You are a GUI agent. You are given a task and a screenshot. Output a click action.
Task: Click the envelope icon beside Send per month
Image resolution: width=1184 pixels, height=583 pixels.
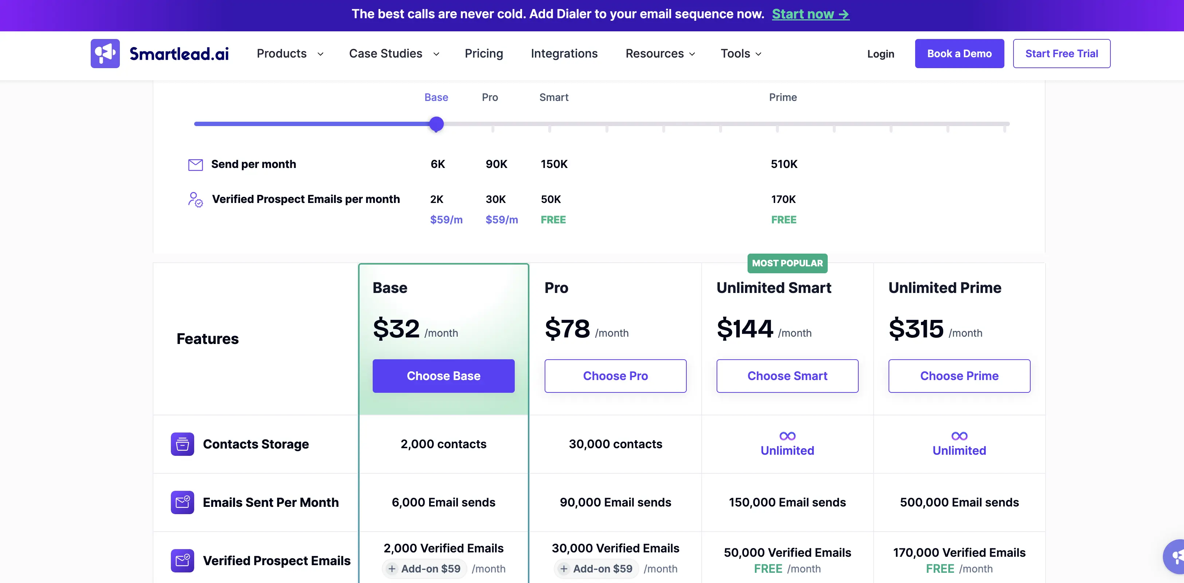195,165
